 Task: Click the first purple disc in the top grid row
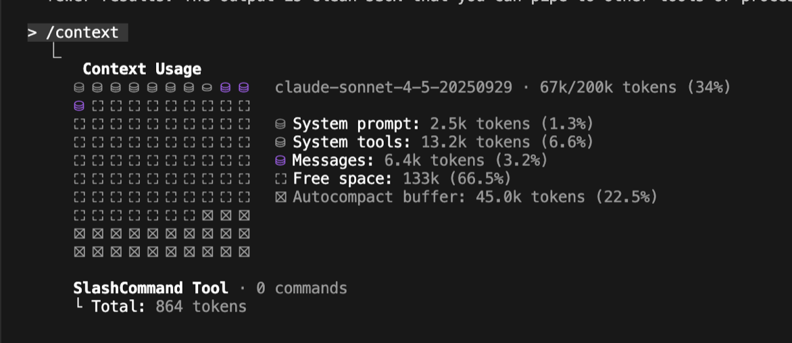point(226,88)
